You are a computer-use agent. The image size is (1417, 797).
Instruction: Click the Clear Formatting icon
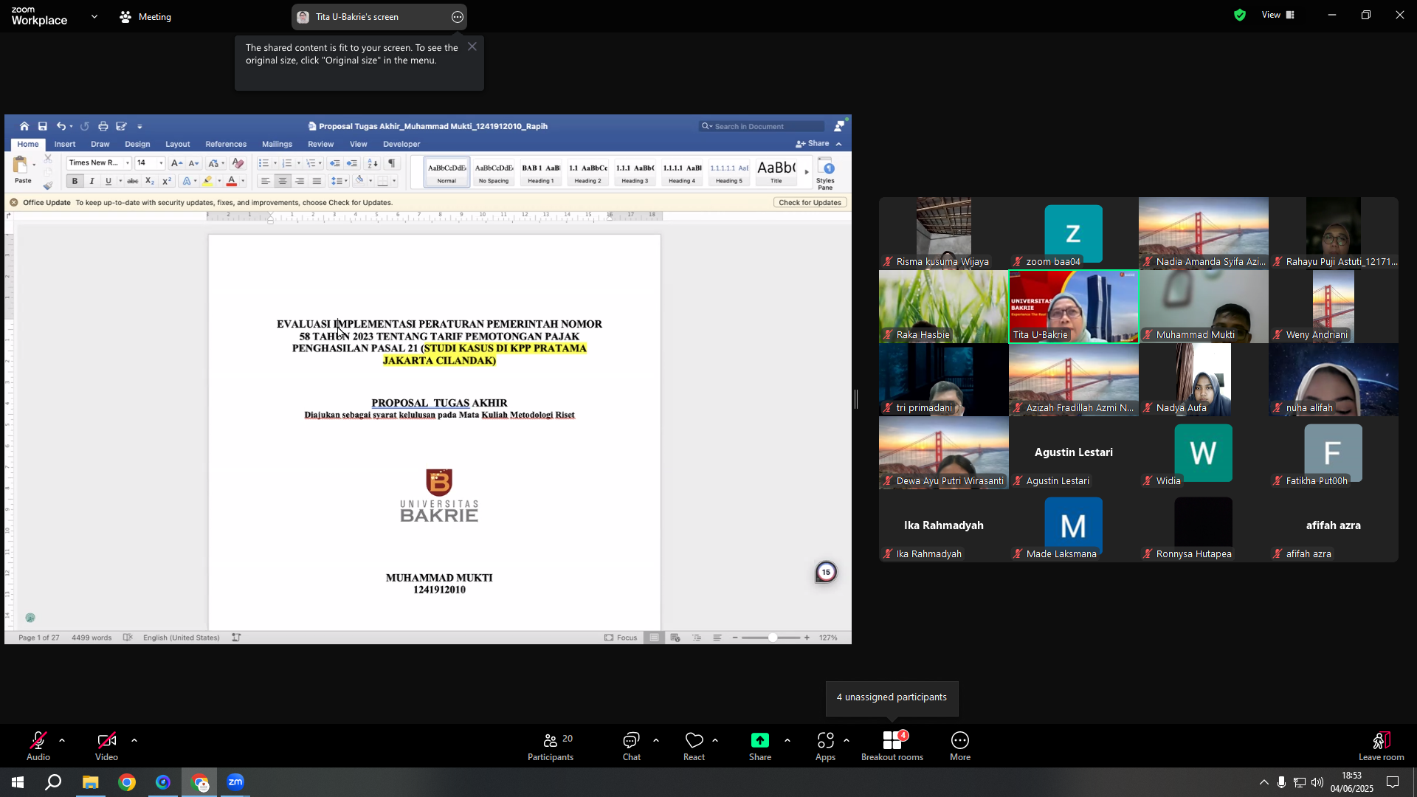tap(238, 163)
